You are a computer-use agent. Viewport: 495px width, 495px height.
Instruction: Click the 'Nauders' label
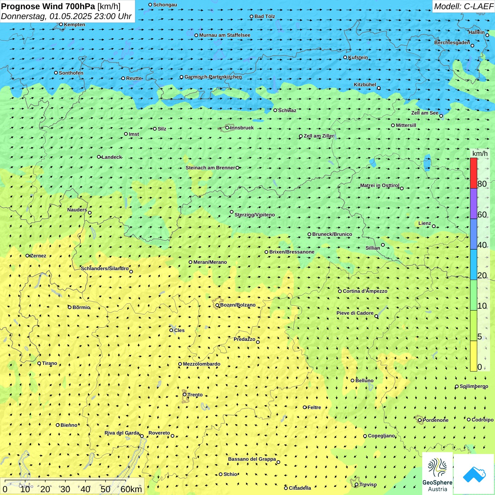(x=77, y=210)
